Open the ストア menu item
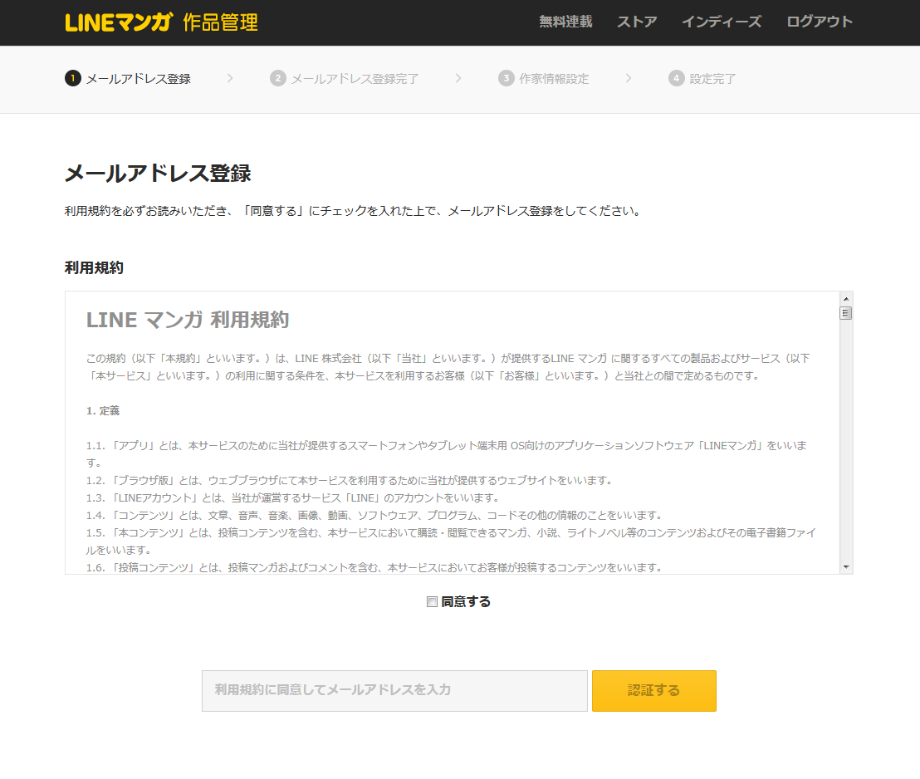 [637, 22]
